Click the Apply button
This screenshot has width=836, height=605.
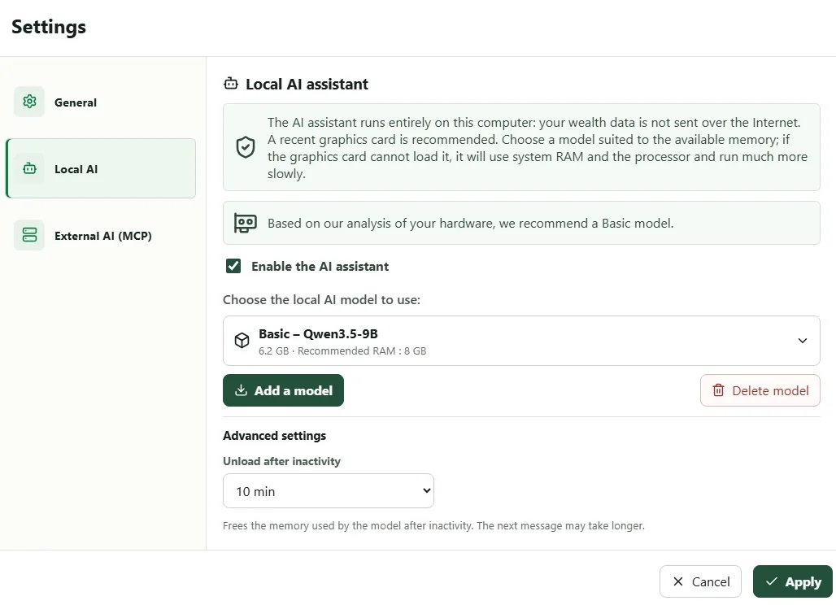click(x=792, y=581)
